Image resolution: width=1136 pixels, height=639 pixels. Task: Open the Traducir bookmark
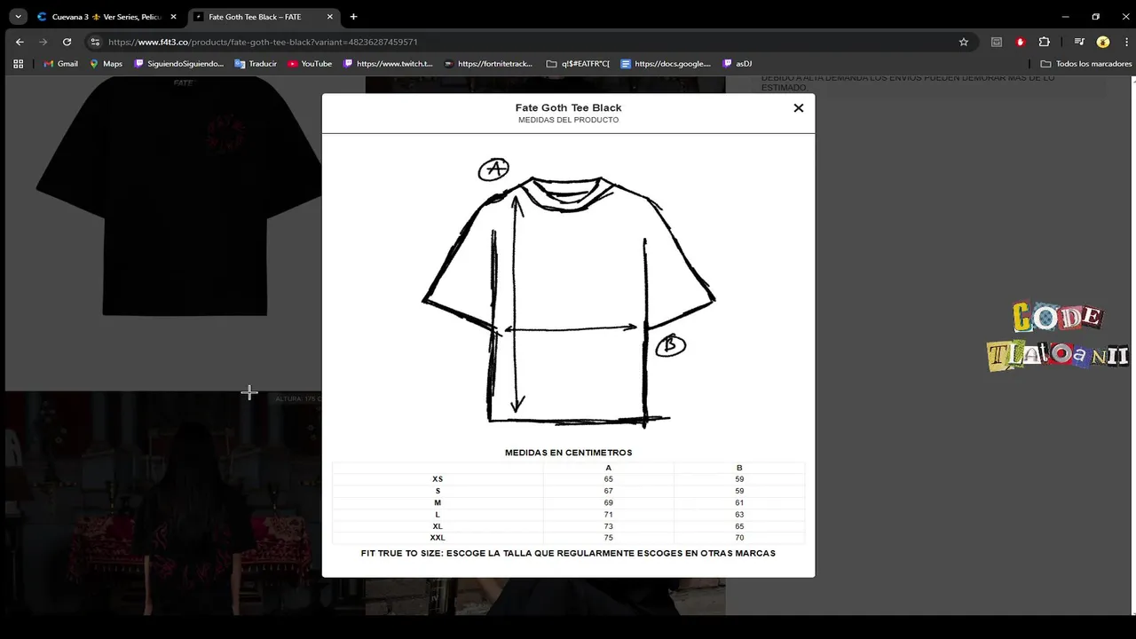(256, 64)
